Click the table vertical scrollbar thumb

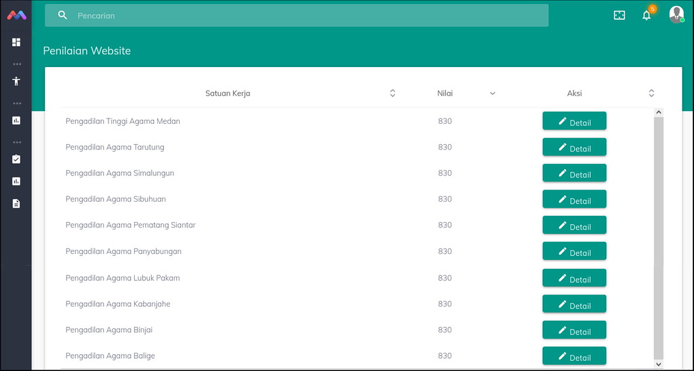(659, 238)
